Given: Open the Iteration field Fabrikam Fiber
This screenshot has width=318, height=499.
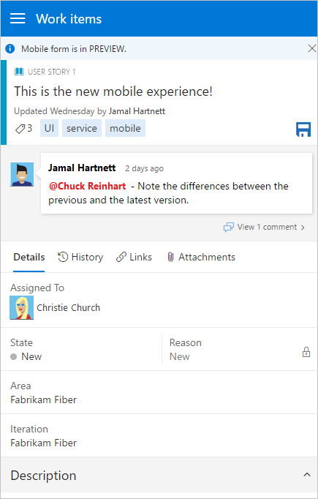Looking at the screenshot, I should pos(159,435).
